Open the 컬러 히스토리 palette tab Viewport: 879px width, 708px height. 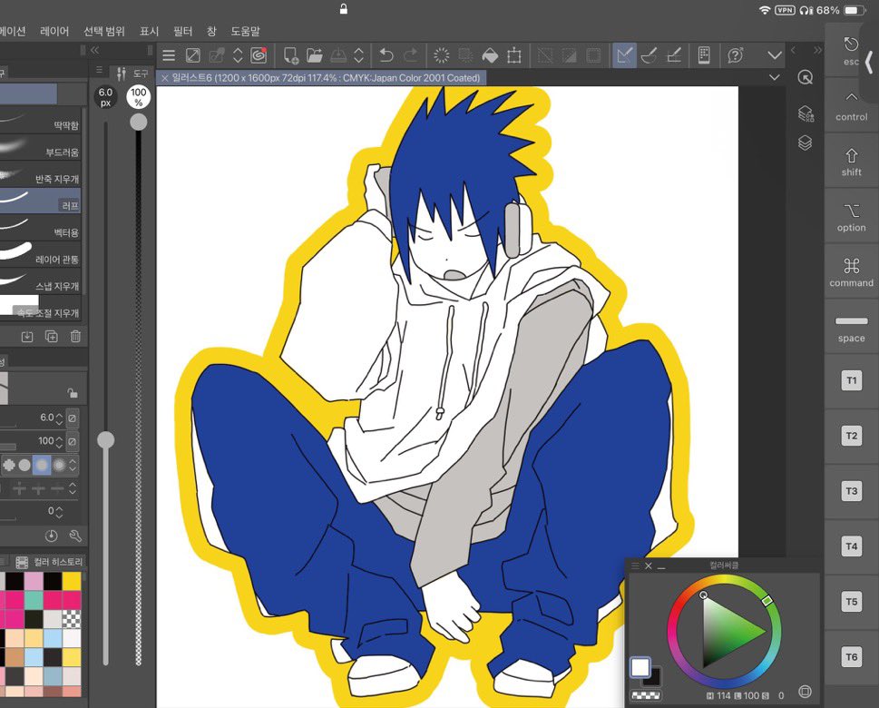point(49,562)
